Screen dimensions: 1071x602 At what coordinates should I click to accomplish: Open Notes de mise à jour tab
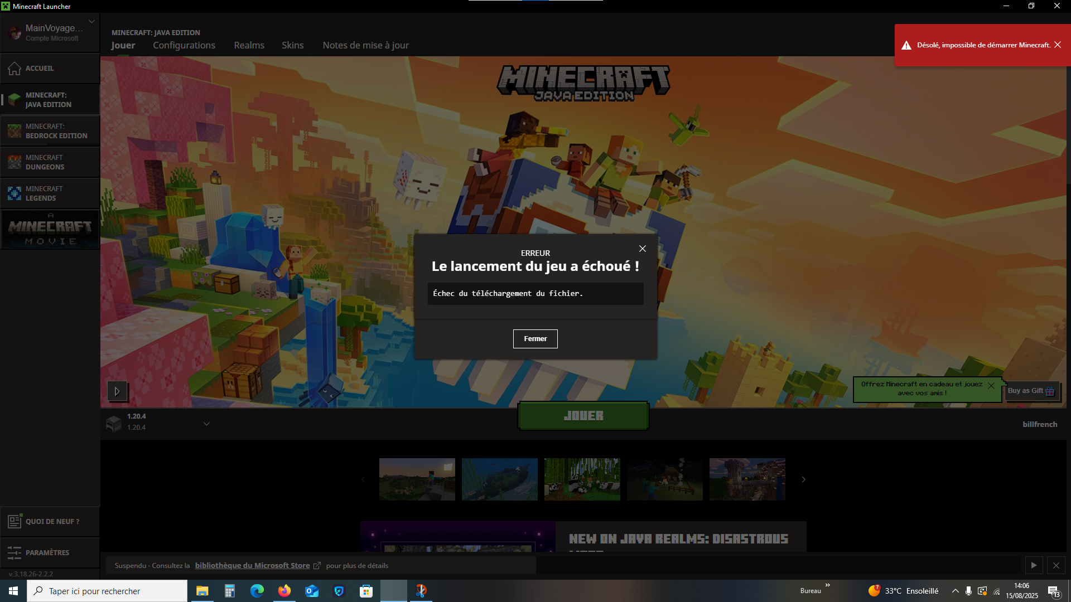pyautogui.click(x=366, y=45)
